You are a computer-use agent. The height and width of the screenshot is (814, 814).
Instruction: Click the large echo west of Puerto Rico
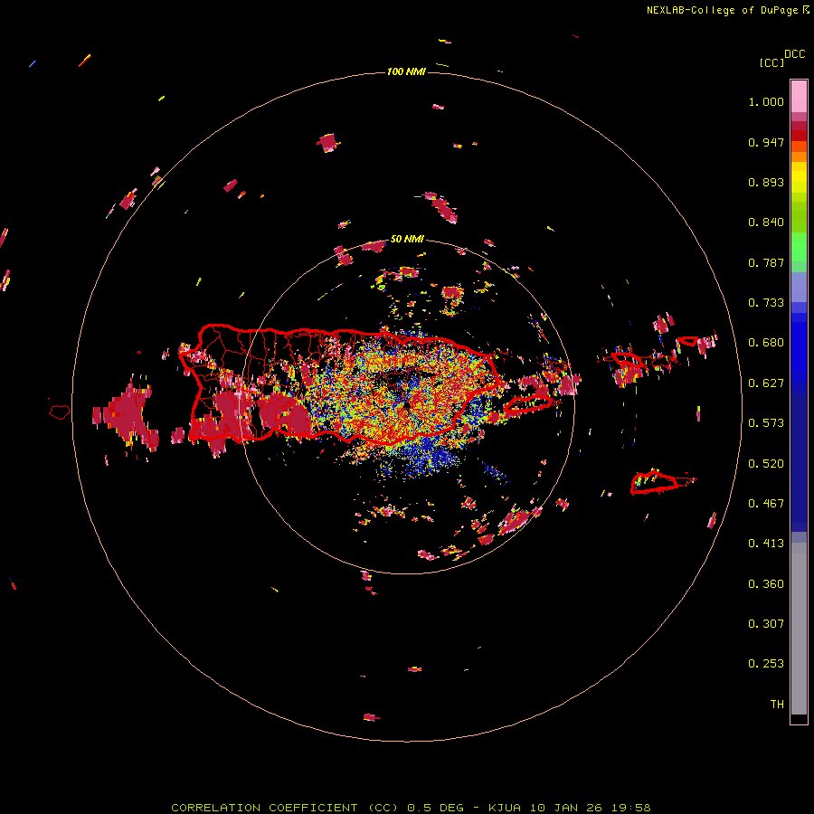[126, 415]
